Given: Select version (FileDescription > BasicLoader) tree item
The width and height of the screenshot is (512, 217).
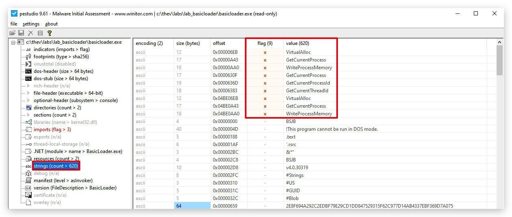Looking at the screenshot, I should click(75, 188).
